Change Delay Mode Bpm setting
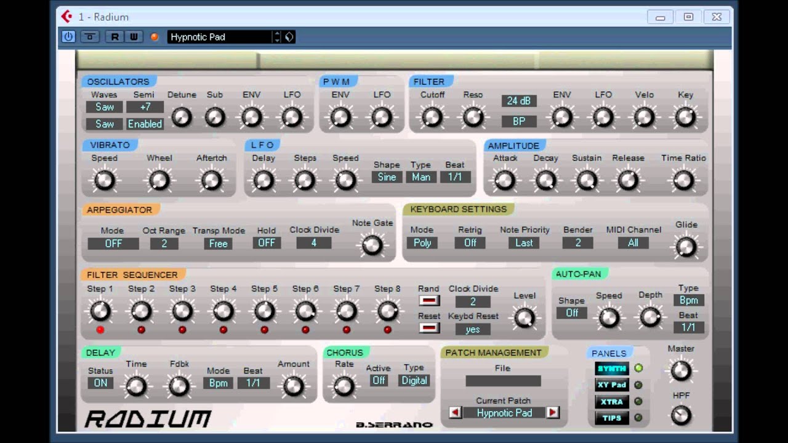This screenshot has width=788, height=443. click(x=218, y=383)
